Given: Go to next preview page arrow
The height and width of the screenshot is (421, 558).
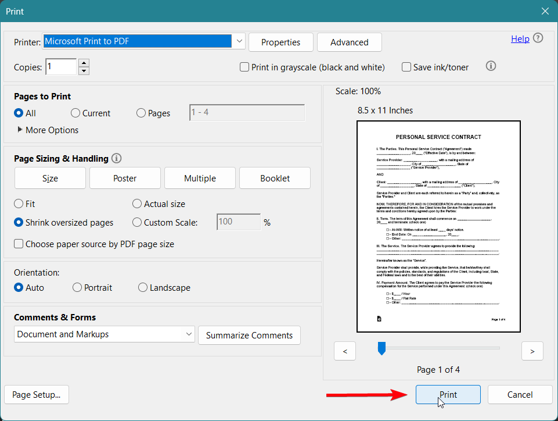Looking at the screenshot, I should 532,351.
